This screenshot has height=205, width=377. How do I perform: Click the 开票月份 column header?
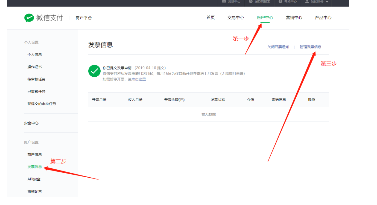click(99, 100)
